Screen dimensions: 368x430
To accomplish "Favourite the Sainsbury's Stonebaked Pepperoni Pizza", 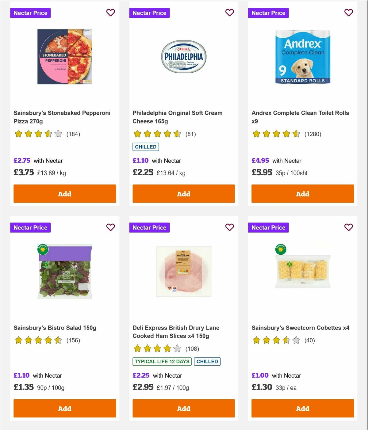I will (x=110, y=13).
